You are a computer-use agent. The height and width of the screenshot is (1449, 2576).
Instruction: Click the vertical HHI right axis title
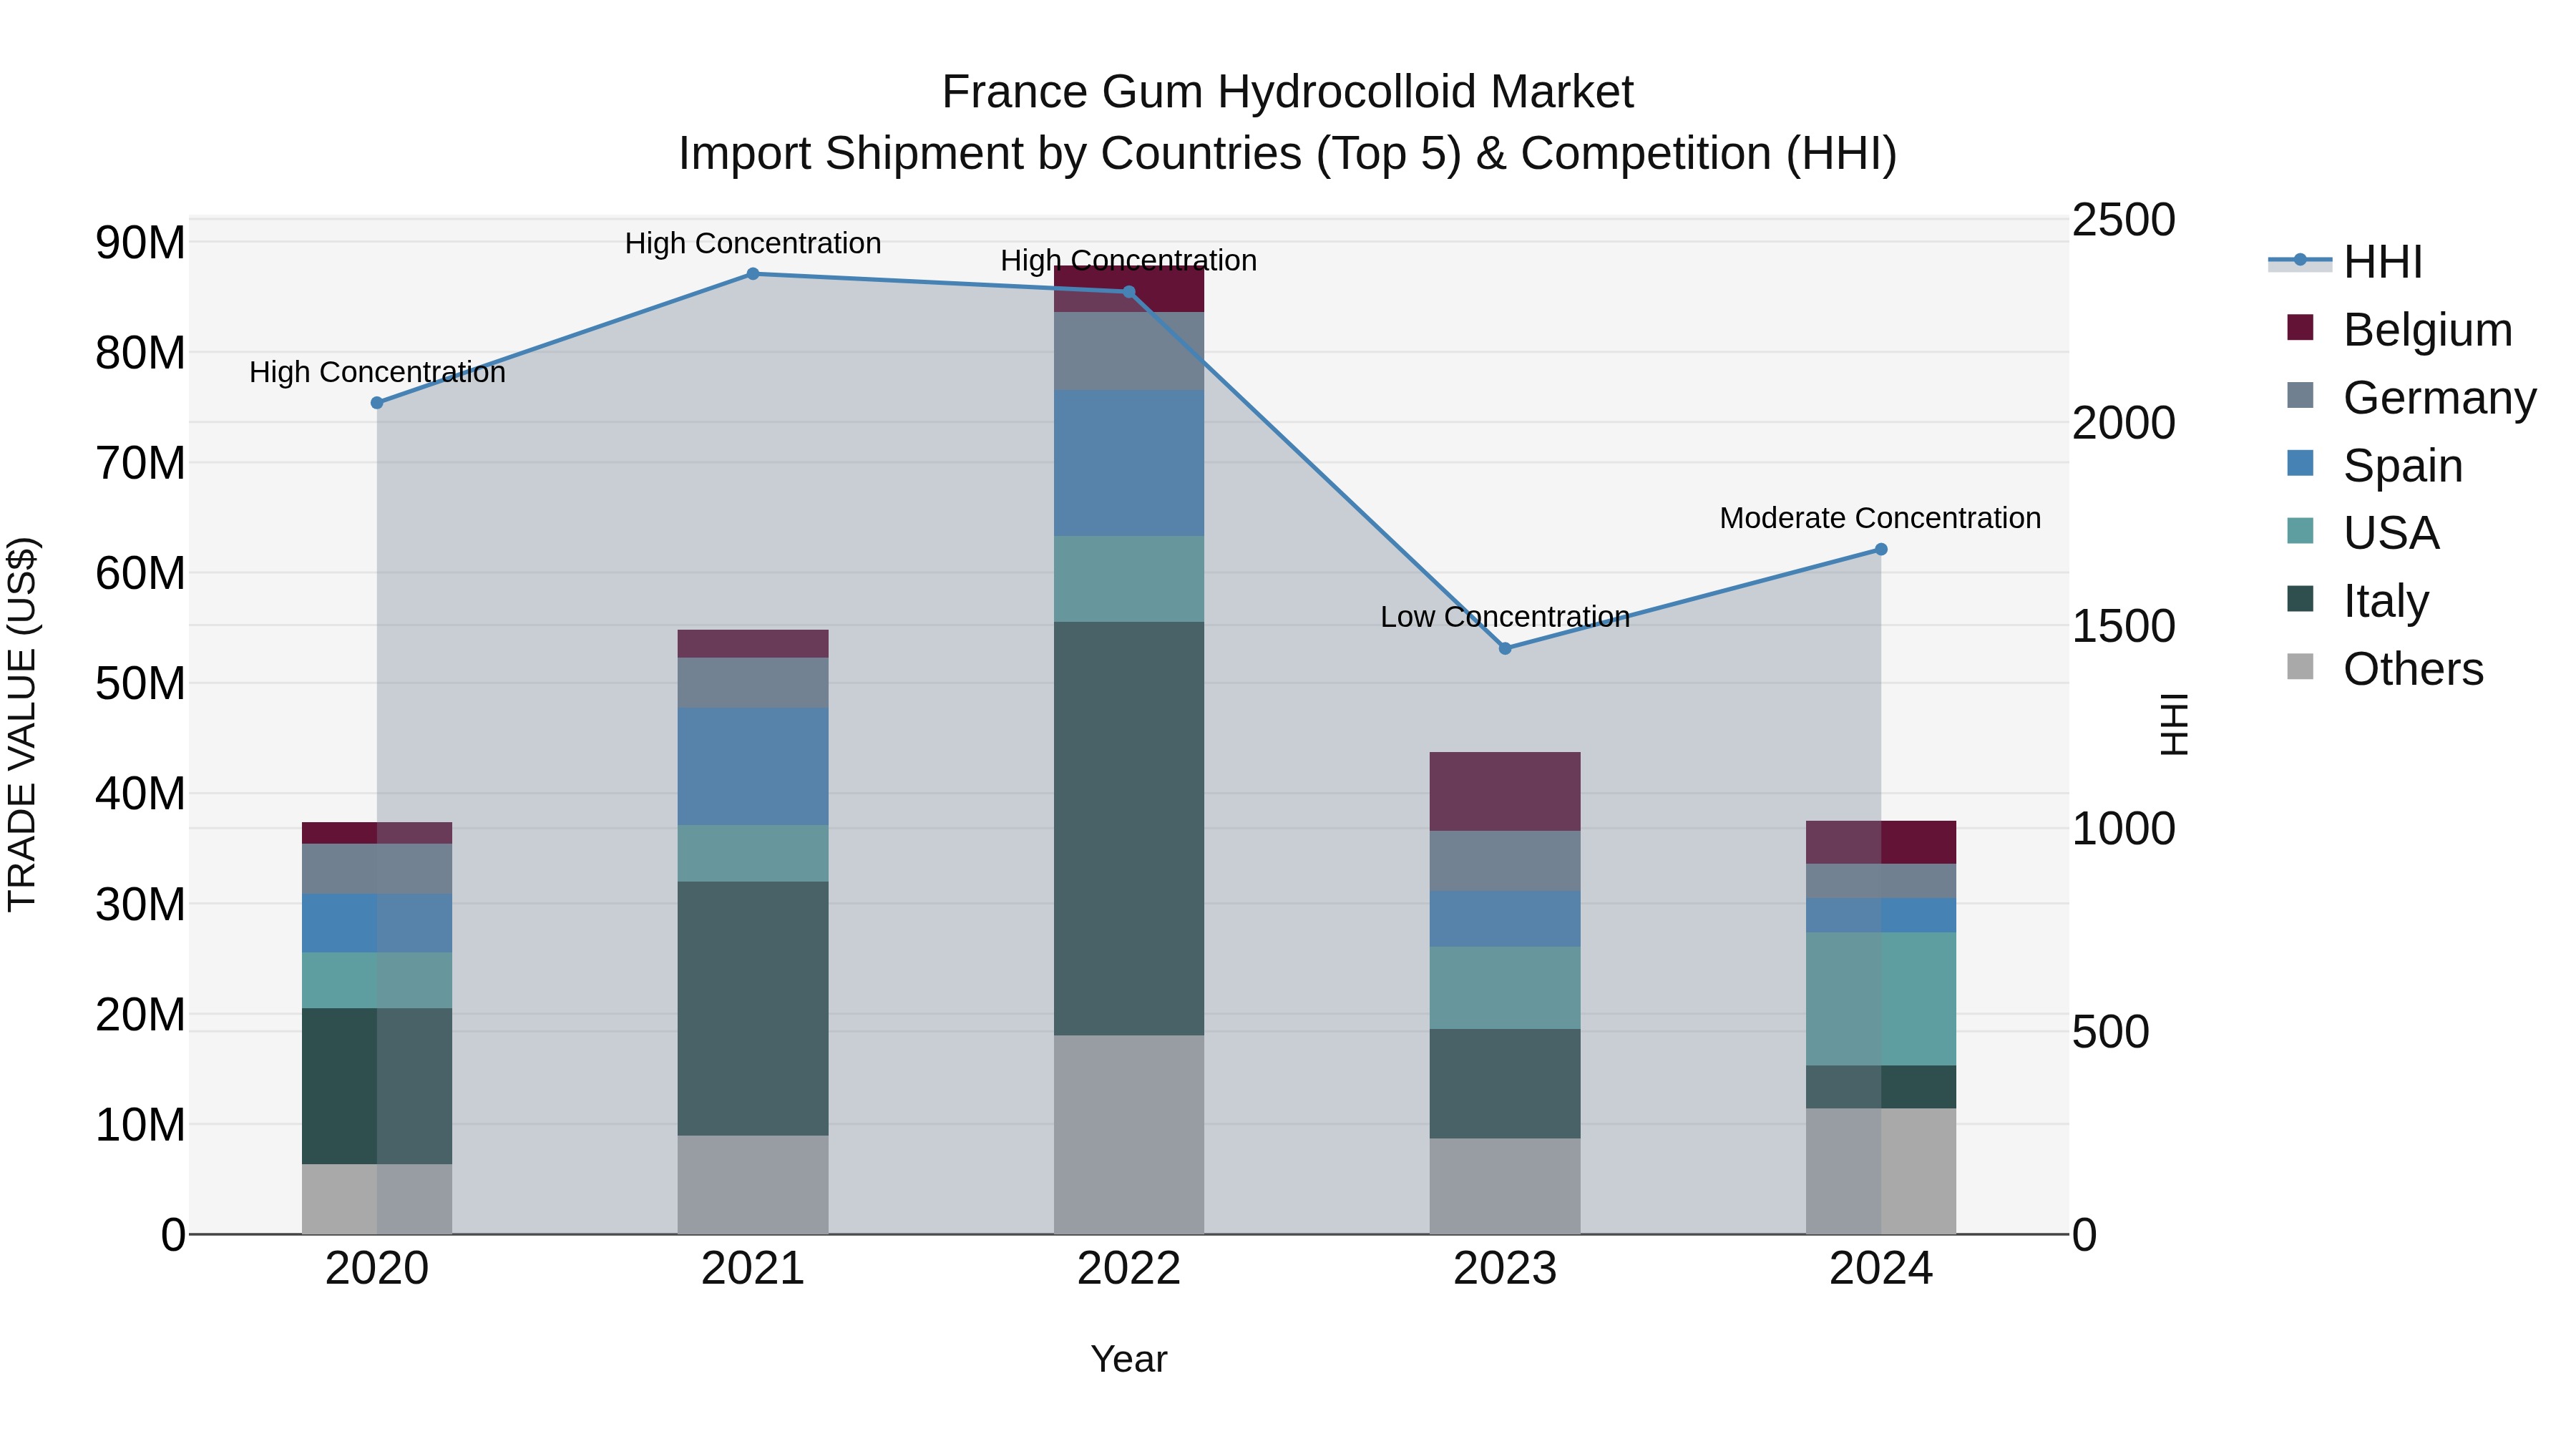coord(2174,725)
